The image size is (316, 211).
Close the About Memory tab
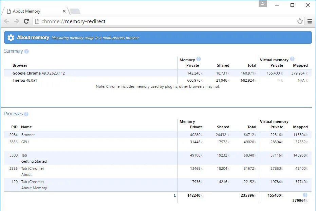click(64, 11)
